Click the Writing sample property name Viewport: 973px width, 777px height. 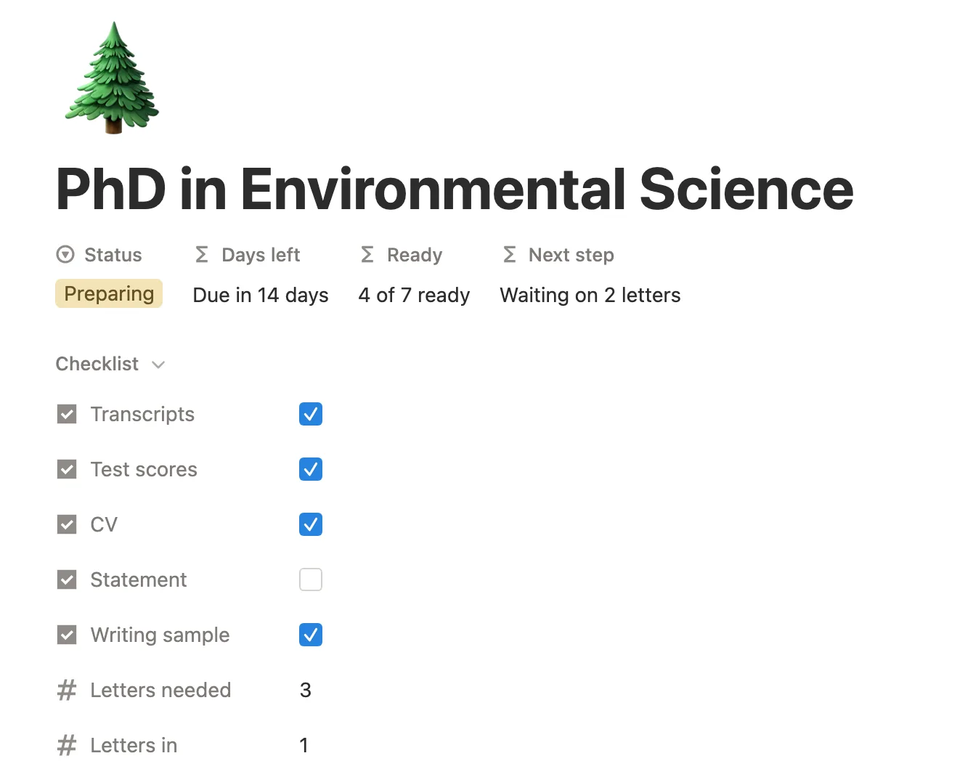tap(160, 635)
